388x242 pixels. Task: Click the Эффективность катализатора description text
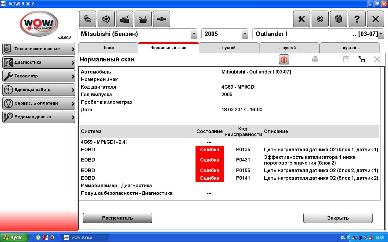pyautogui.click(x=309, y=160)
